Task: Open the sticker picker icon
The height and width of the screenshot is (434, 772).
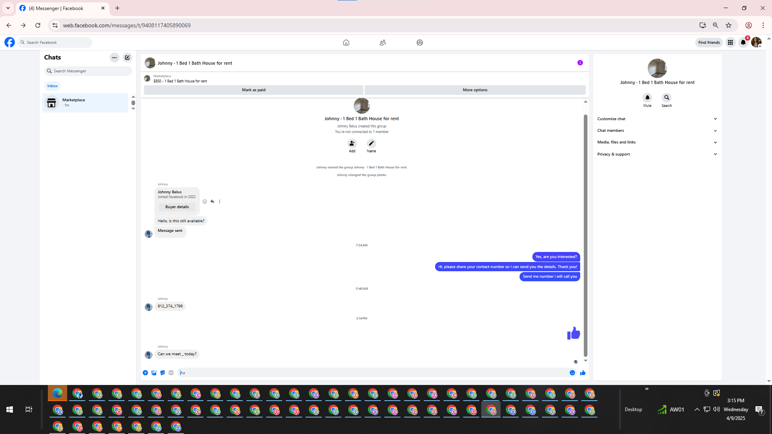Action: 162,373
